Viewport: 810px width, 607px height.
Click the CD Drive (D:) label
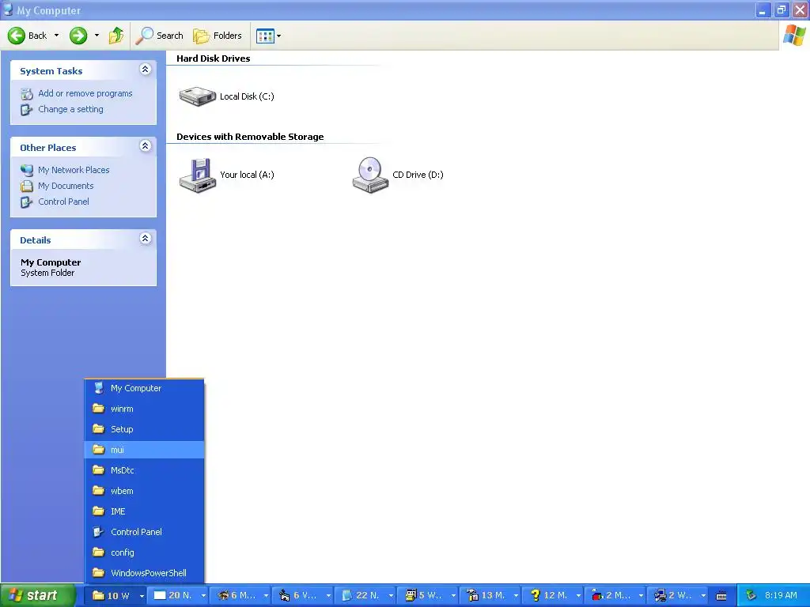pyautogui.click(x=418, y=175)
